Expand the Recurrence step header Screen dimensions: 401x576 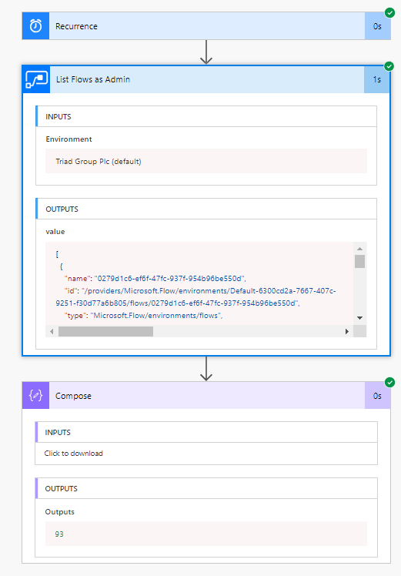point(206,26)
